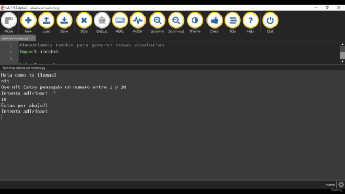Open the settings gear in status bar
345x194 pixels.
tap(341, 184)
